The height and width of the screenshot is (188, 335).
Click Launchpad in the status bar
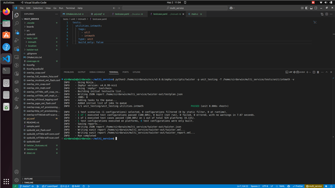50,186
